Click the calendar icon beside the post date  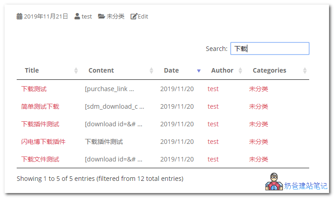click(19, 16)
